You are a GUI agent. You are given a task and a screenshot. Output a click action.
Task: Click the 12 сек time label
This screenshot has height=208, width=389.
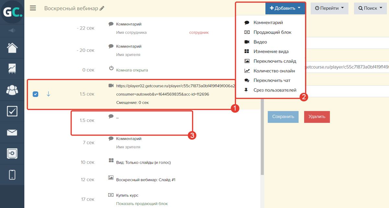88,180
